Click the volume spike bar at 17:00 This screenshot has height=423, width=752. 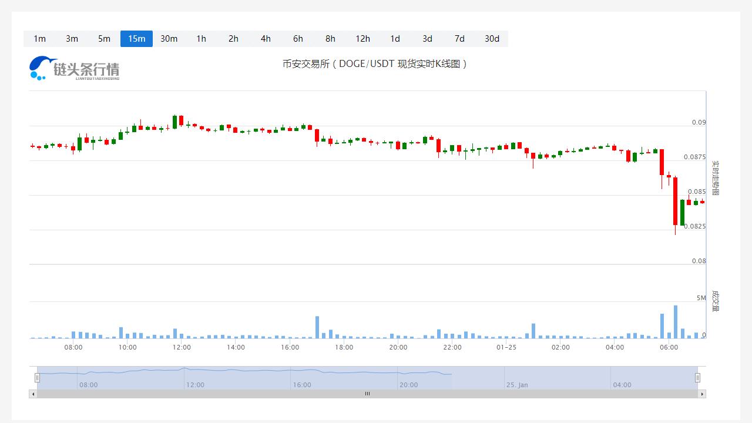click(317, 327)
